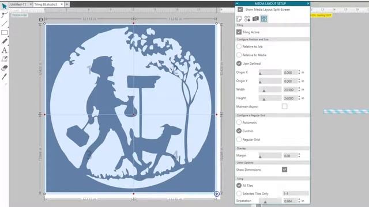Step the Margin value spinner
The height and width of the screenshot is (207, 369).
click(x=299, y=155)
